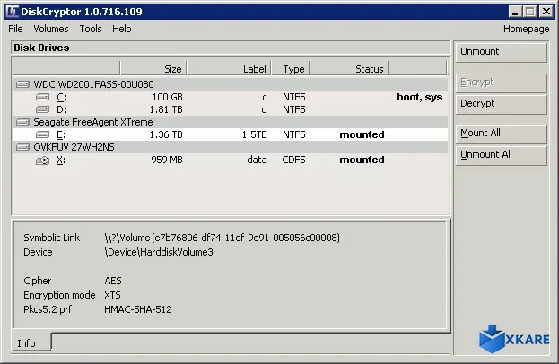Open the Tools menu

click(x=91, y=29)
